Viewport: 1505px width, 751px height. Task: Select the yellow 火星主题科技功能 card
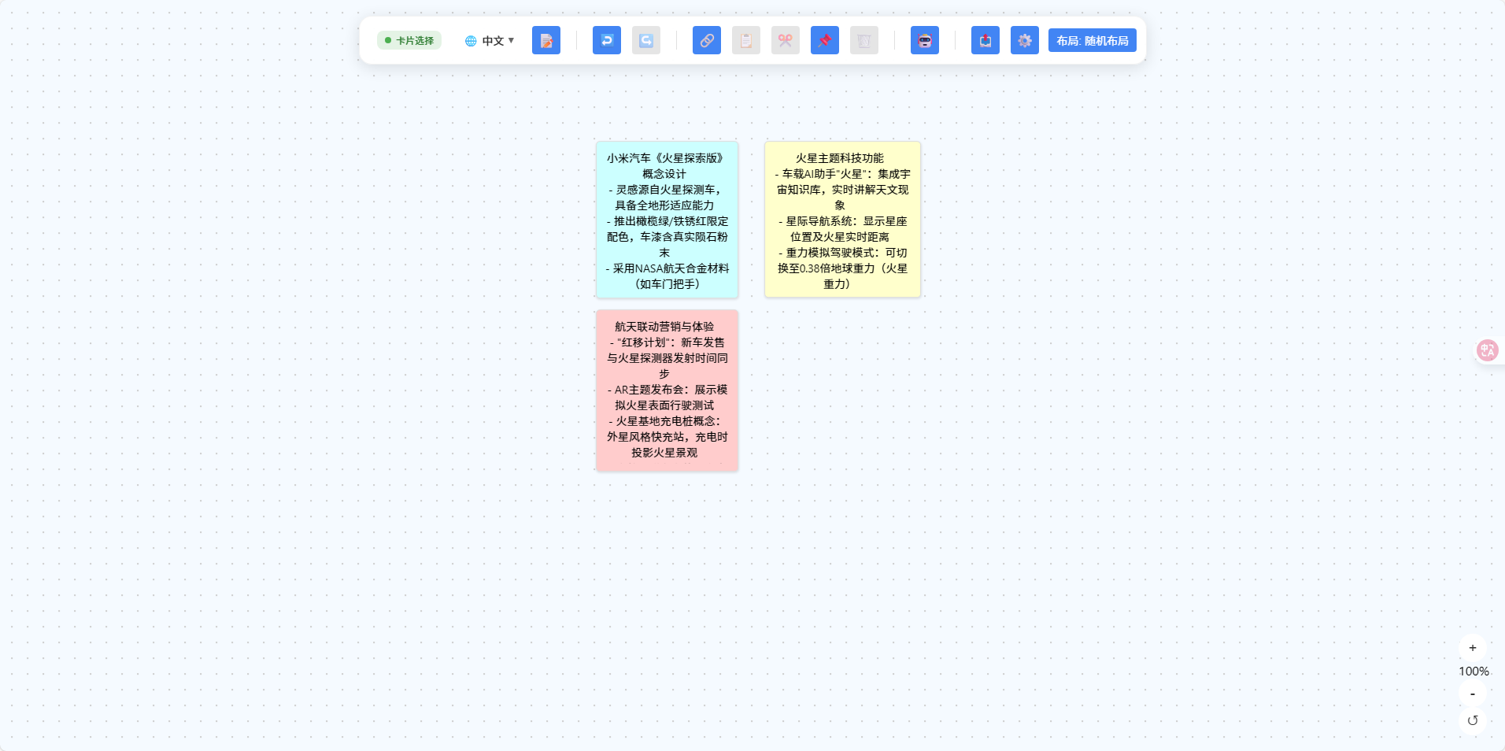click(842, 220)
